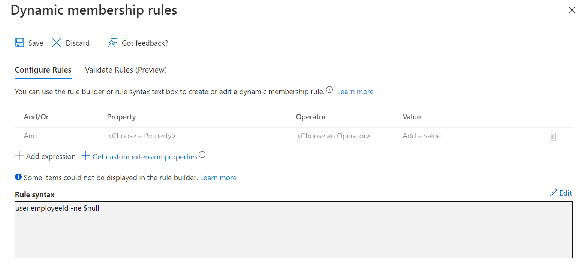Click the trash delete expression icon
This screenshot has height=264, width=581.
point(552,136)
